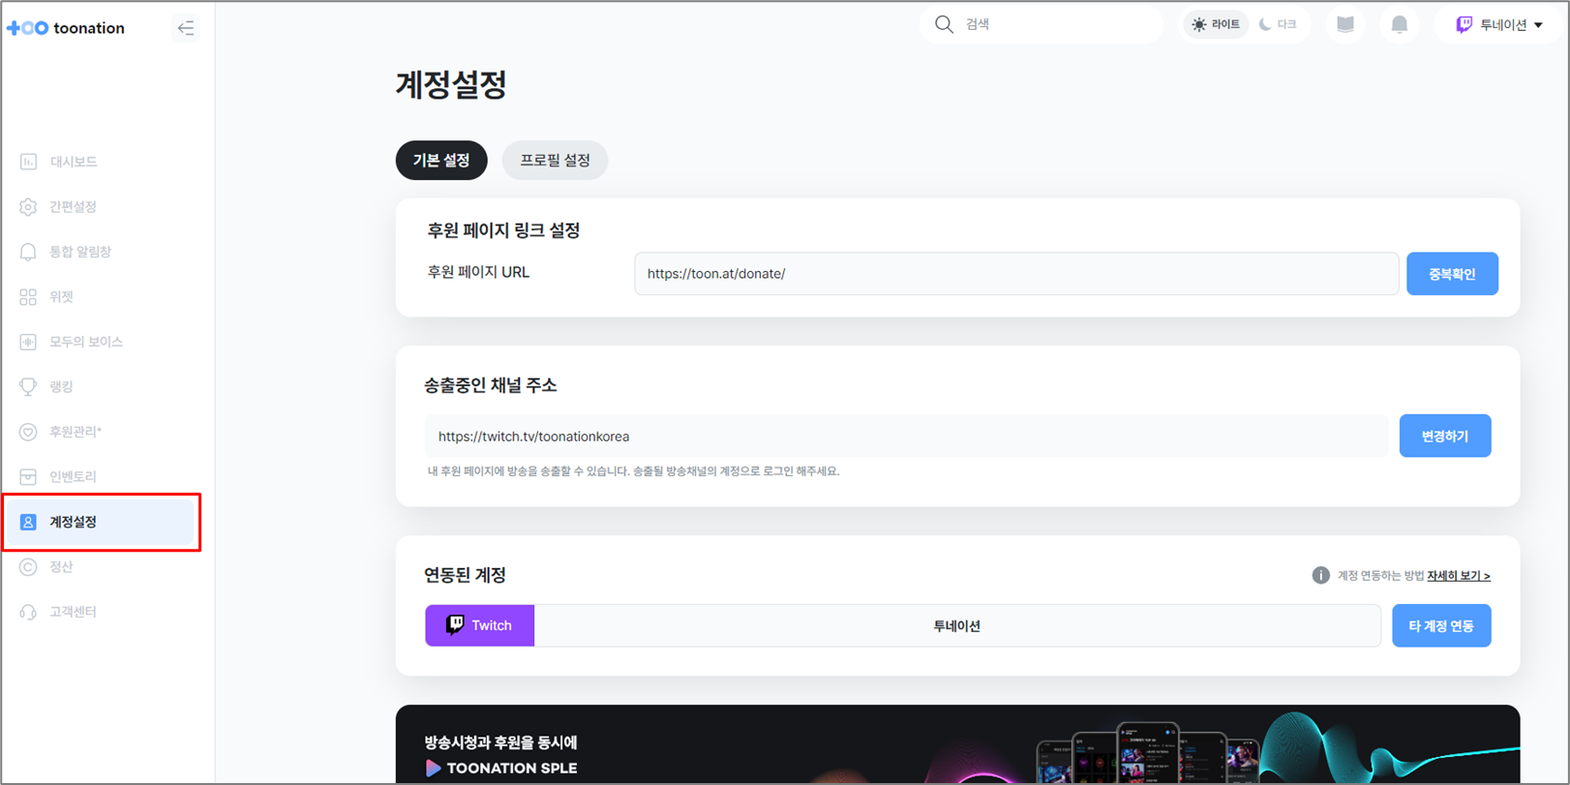Click the 타 계정 연동 button
This screenshot has height=785, width=1570.
tap(1440, 626)
